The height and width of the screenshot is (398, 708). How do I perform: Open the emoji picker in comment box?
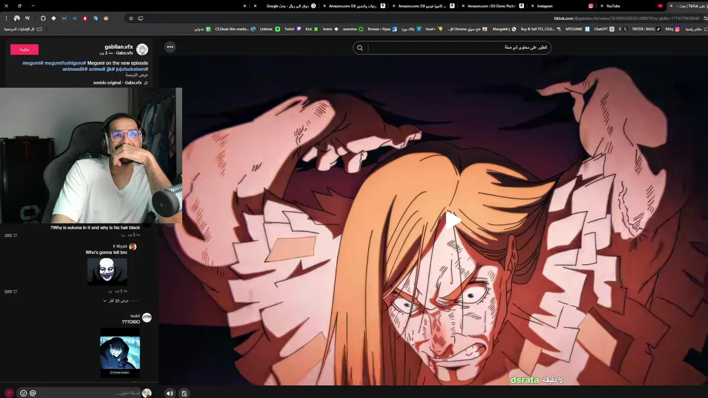tap(23, 393)
